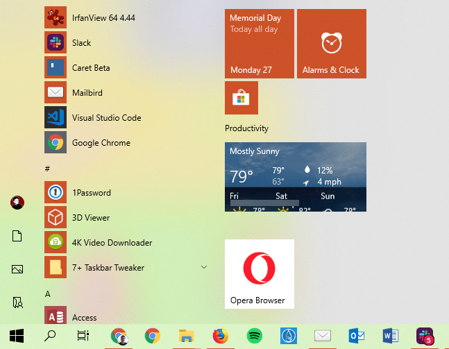The image size is (449, 349).
Task: Open the Caret Beta app icon
Action: pyautogui.click(x=56, y=67)
